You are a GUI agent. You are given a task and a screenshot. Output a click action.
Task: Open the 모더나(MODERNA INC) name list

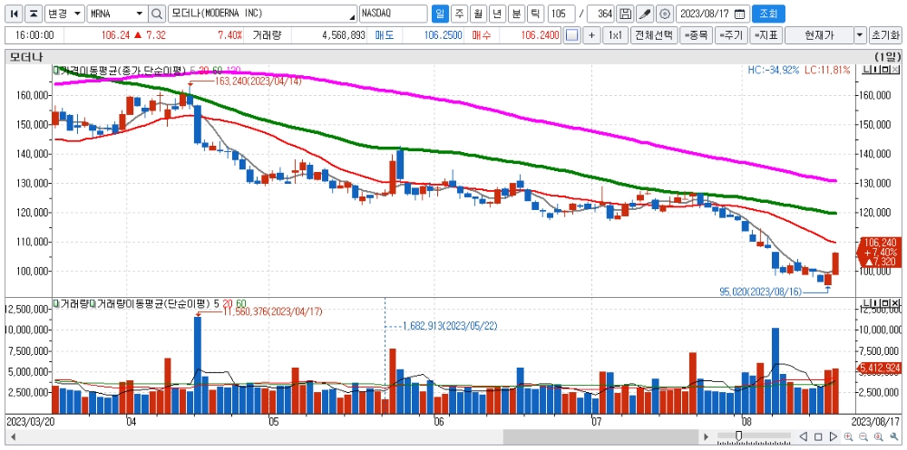(263, 14)
